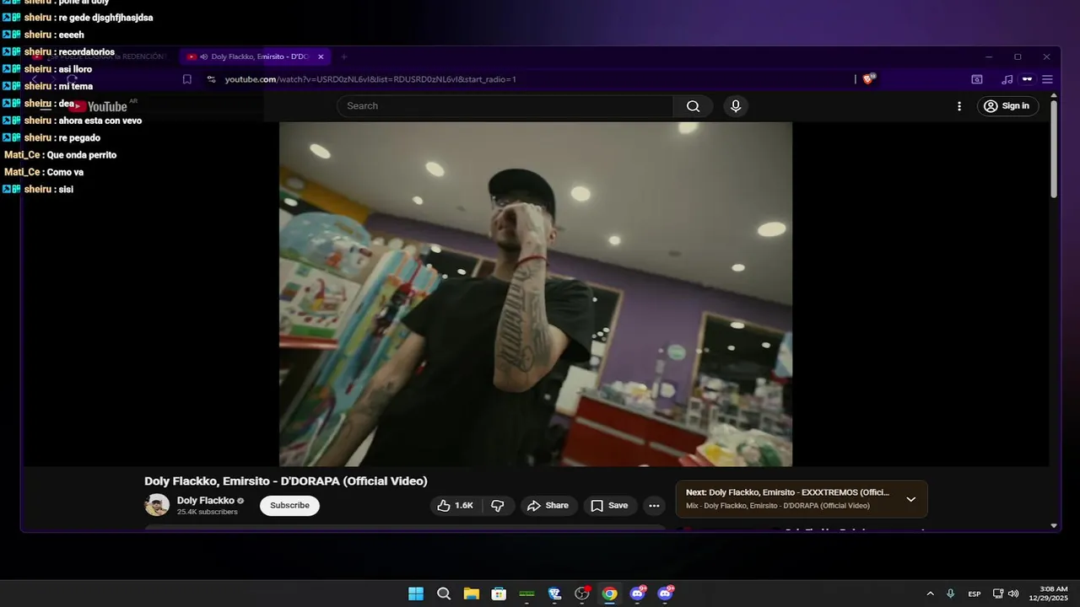Click the Sign in button
The width and height of the screenshot is (1080, 607).
(x=1007, y=106)
